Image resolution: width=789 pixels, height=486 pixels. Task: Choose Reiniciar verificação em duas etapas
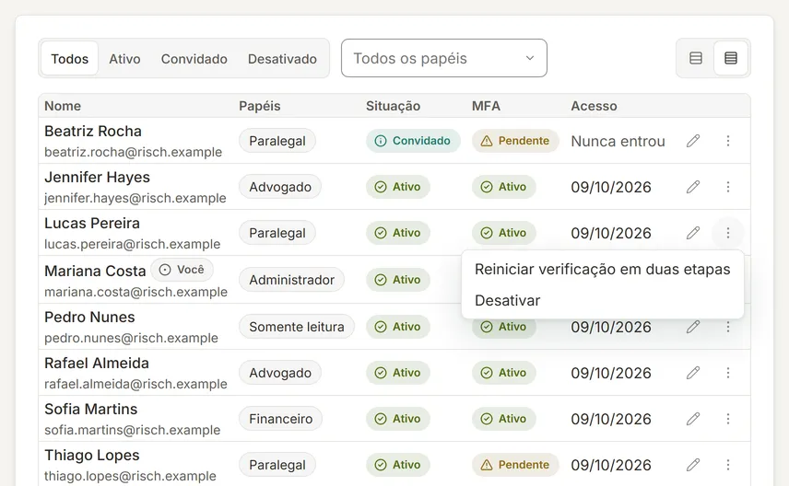pos(602,270)
